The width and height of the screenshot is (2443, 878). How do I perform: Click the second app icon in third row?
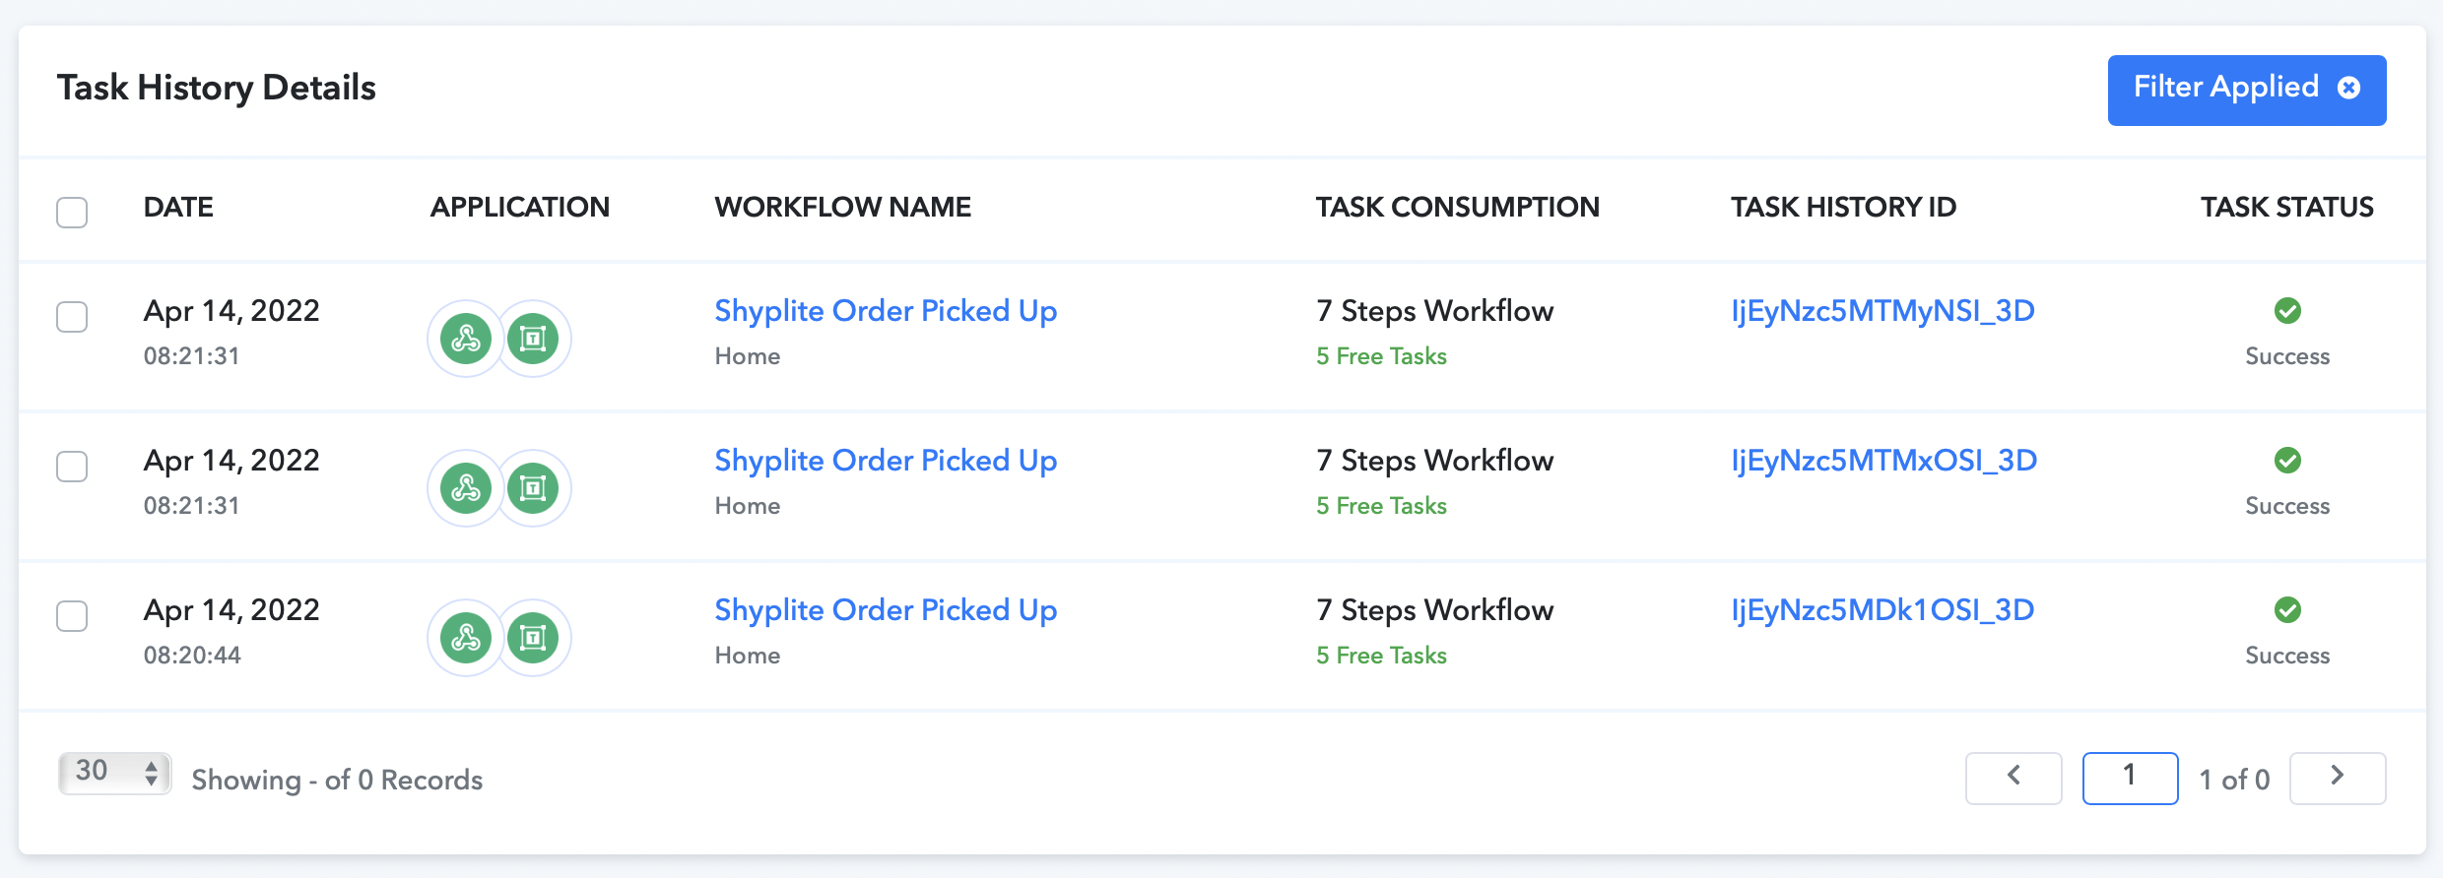tap(533, 638)
